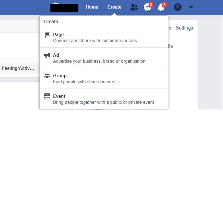Go to Home in the top bar

pyautogui.click(x=92, y=7)
